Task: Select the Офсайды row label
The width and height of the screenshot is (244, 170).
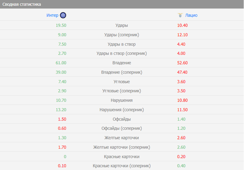Action: 122,119
